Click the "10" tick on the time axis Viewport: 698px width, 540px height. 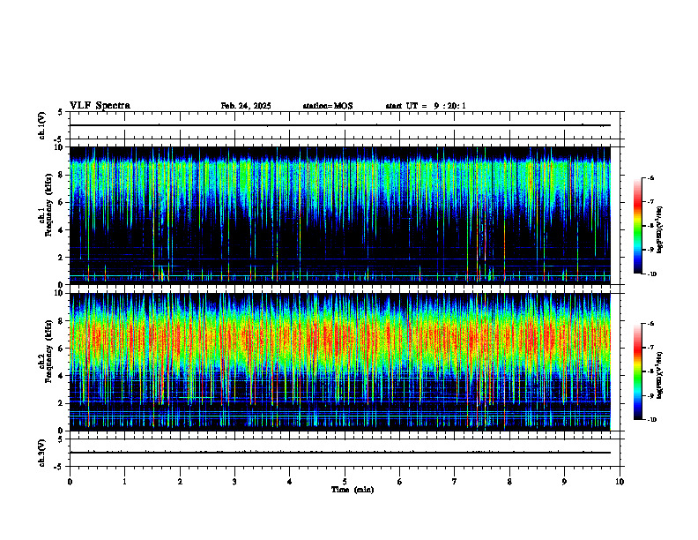click(x=620, y=482)
